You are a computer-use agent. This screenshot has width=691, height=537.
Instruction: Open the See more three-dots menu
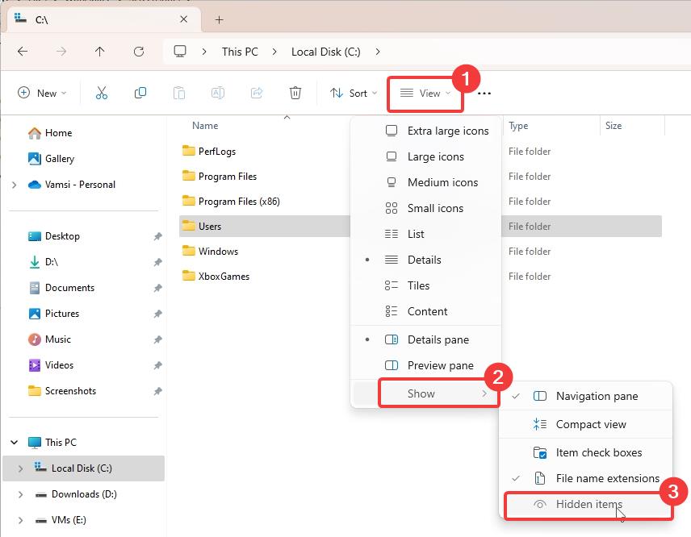(484, 94)
